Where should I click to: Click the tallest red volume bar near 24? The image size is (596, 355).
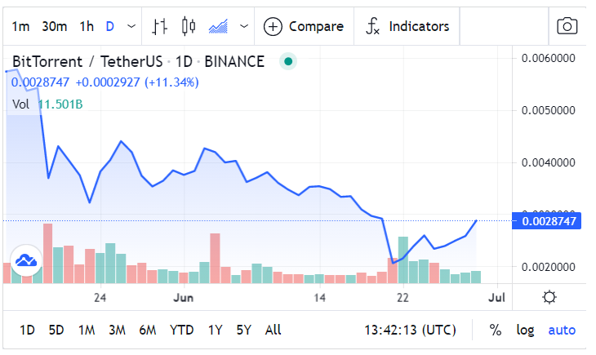tap(47, 253)
